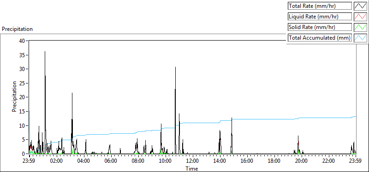Click the starting 23:59 x-axis label
The image size is (369, 172).
[29, 161]
